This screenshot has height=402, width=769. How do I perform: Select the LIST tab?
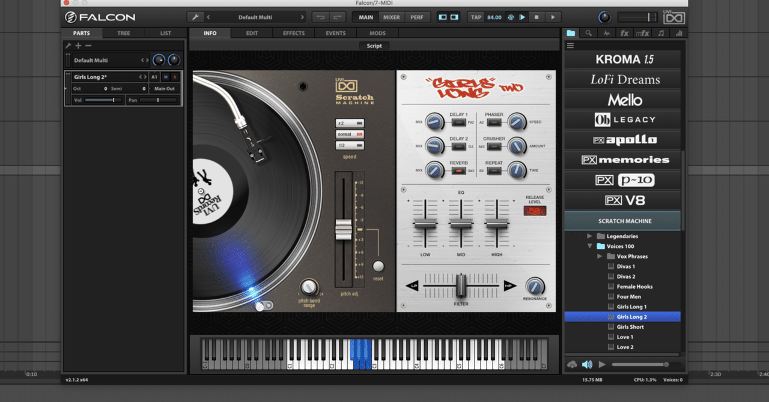(166, 33)
